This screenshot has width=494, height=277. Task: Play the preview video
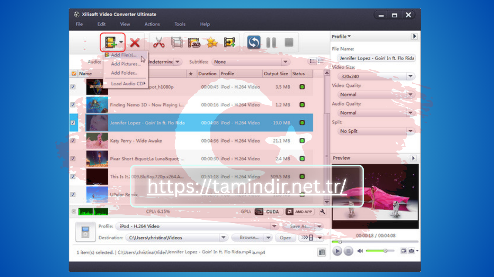(x=337, y=251)
